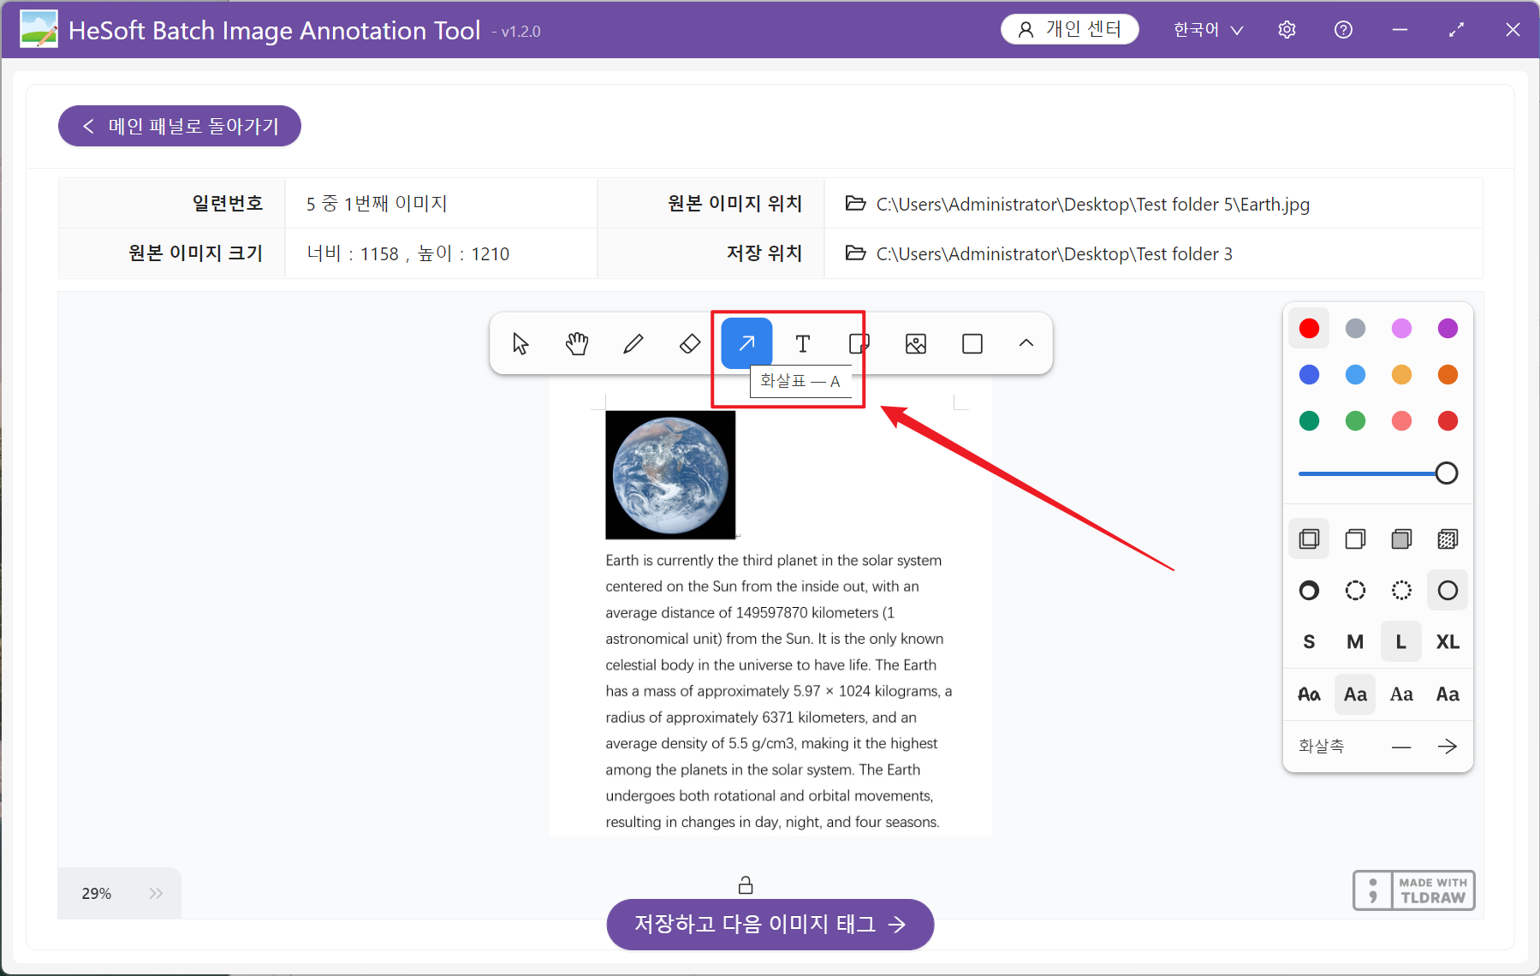Choose the draw stroke style
The width and height of the screenshot is (1540, 976).
point(1309,590)
